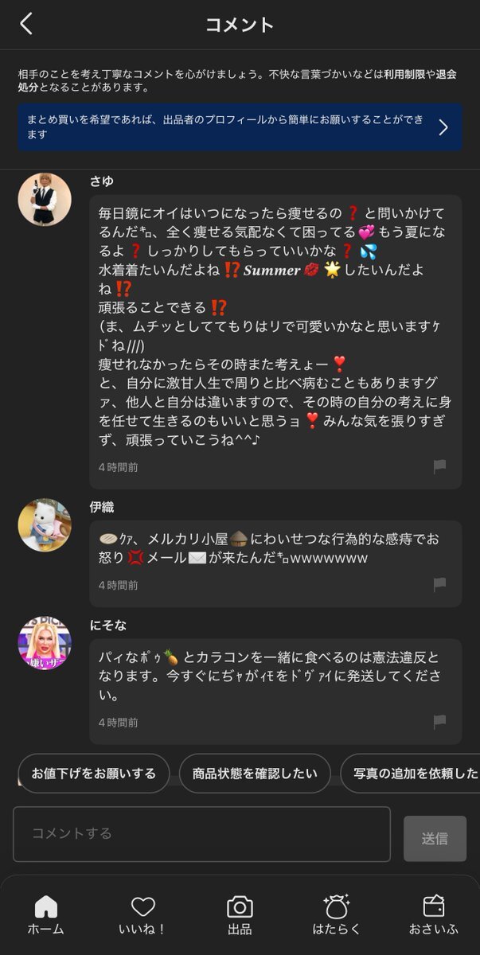Expand the まとめ買い banner chevron

(443, 127)
